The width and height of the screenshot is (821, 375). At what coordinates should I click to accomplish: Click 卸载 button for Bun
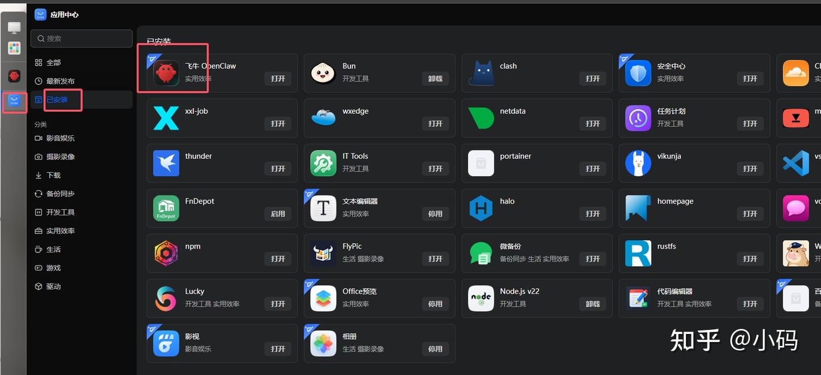[436, 79]
